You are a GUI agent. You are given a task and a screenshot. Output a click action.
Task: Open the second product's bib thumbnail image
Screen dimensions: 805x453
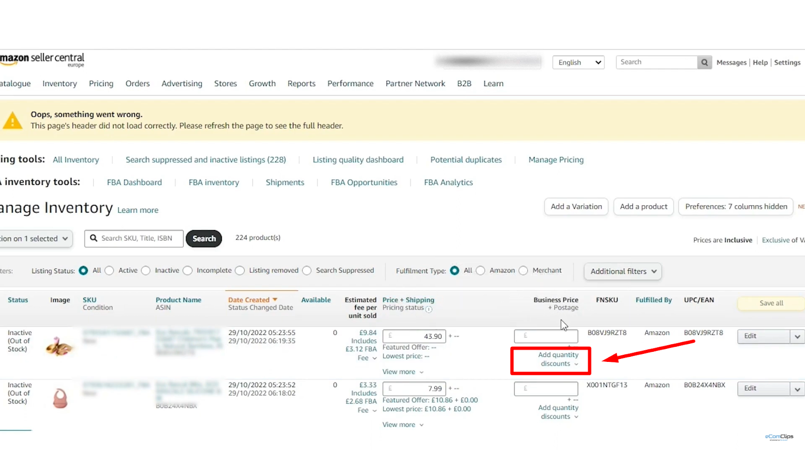coord(60,398)
